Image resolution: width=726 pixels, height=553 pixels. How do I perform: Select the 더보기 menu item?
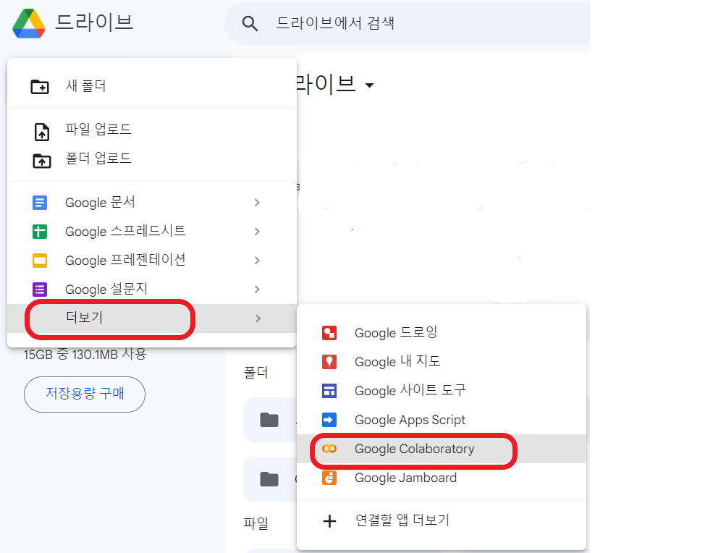(x=152, y=318)
